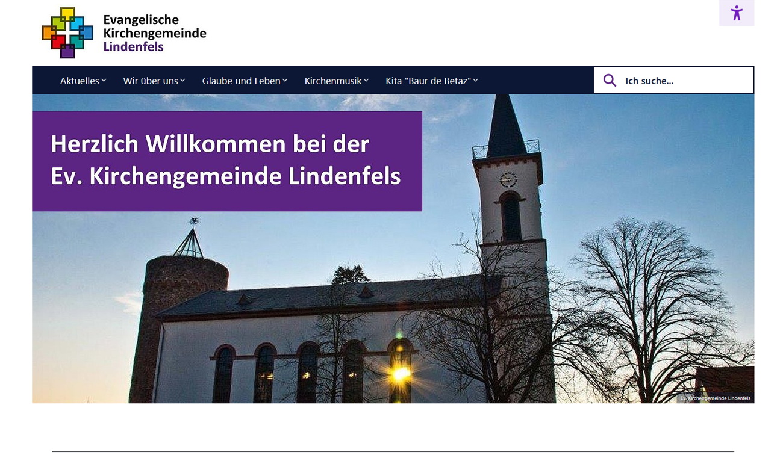
Task: Expand the chevron after 'Glaube und Leben'
Action: (x=285, y=81)
